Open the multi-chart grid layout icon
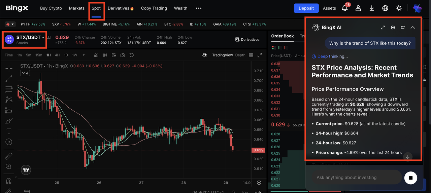This screenshot has width=431, height=193. [251, 55]
